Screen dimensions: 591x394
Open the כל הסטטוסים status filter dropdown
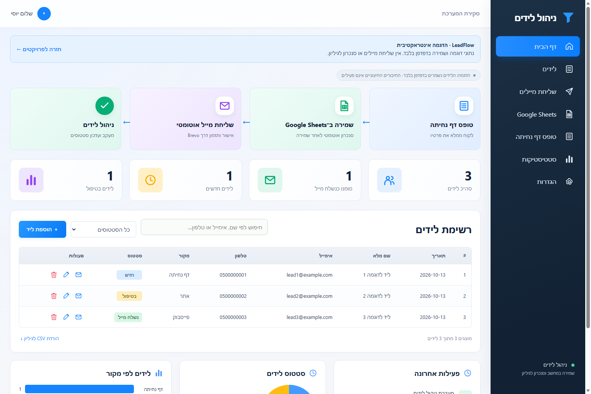(104, 229)
